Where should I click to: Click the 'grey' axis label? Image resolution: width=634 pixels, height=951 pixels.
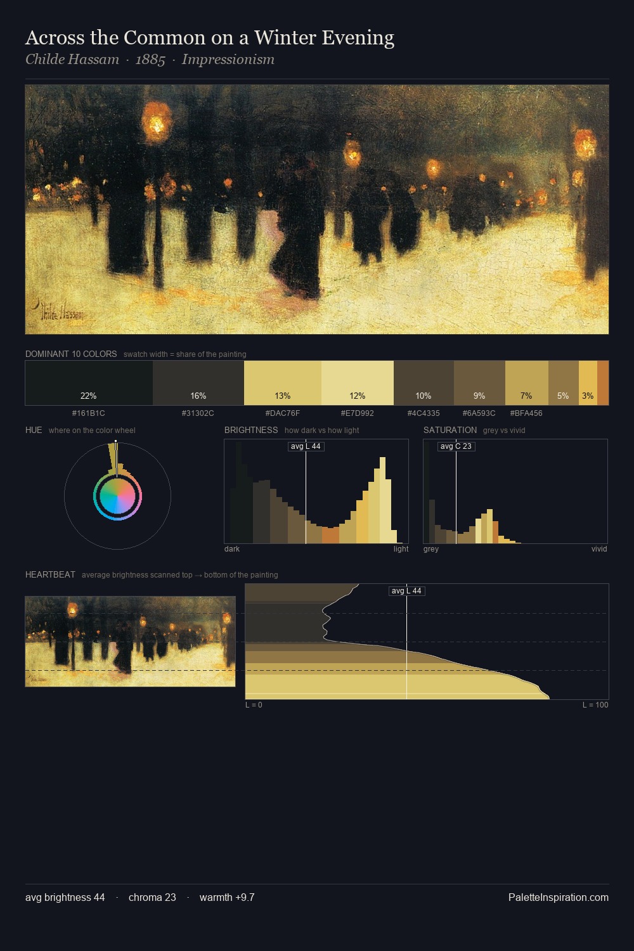[431, 549]
